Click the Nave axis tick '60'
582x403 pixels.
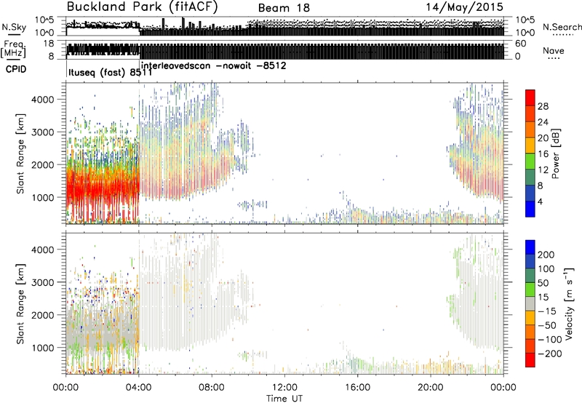pos(521,44)
